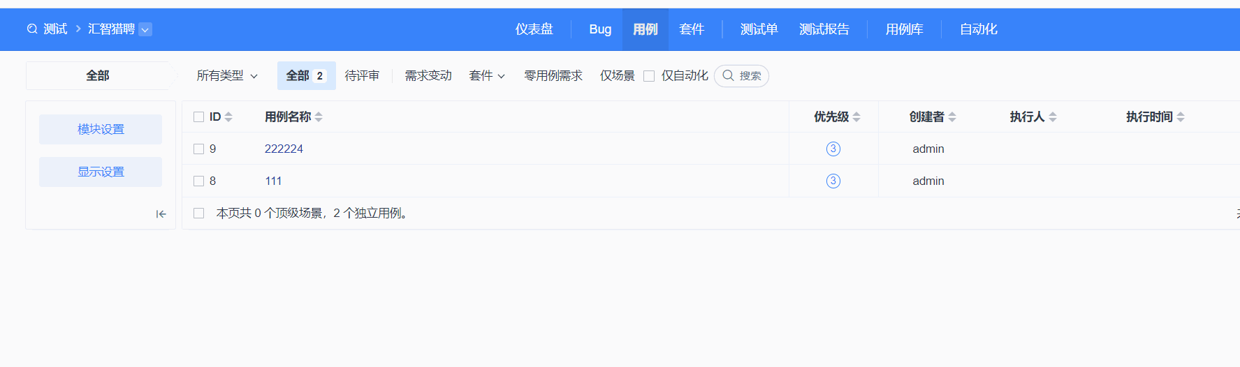
Task: Click the 创建者 column header text
Action: 927,117
